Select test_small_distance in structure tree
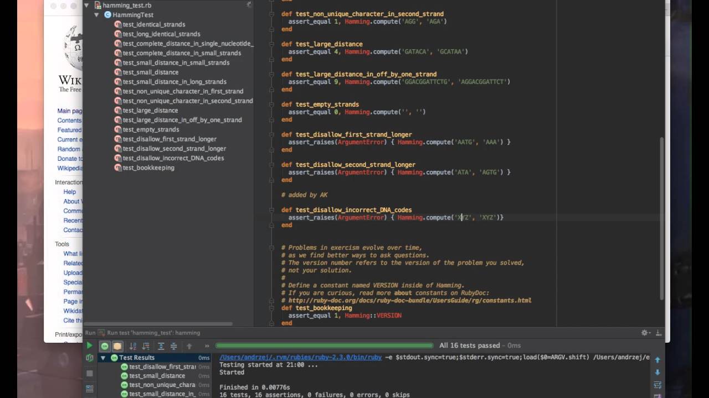The height and width of the screenshot is (398, 709). (151, 72)
